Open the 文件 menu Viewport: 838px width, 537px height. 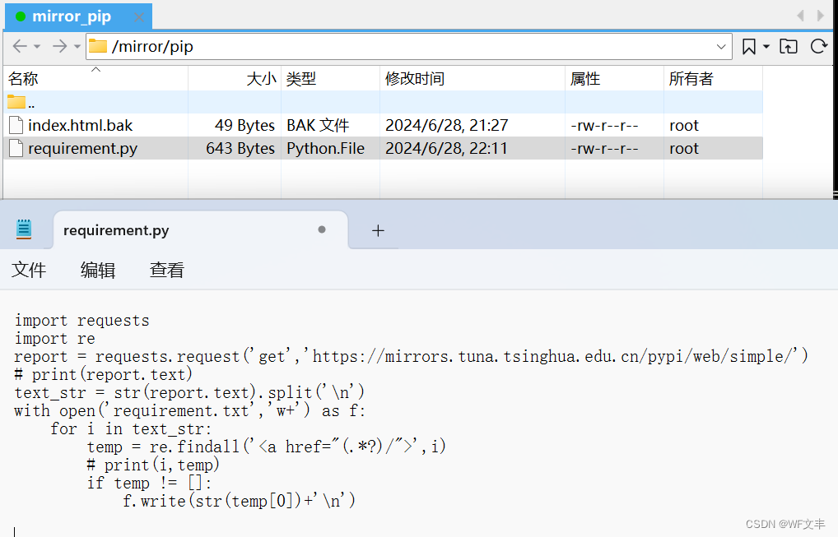(29, 270)
